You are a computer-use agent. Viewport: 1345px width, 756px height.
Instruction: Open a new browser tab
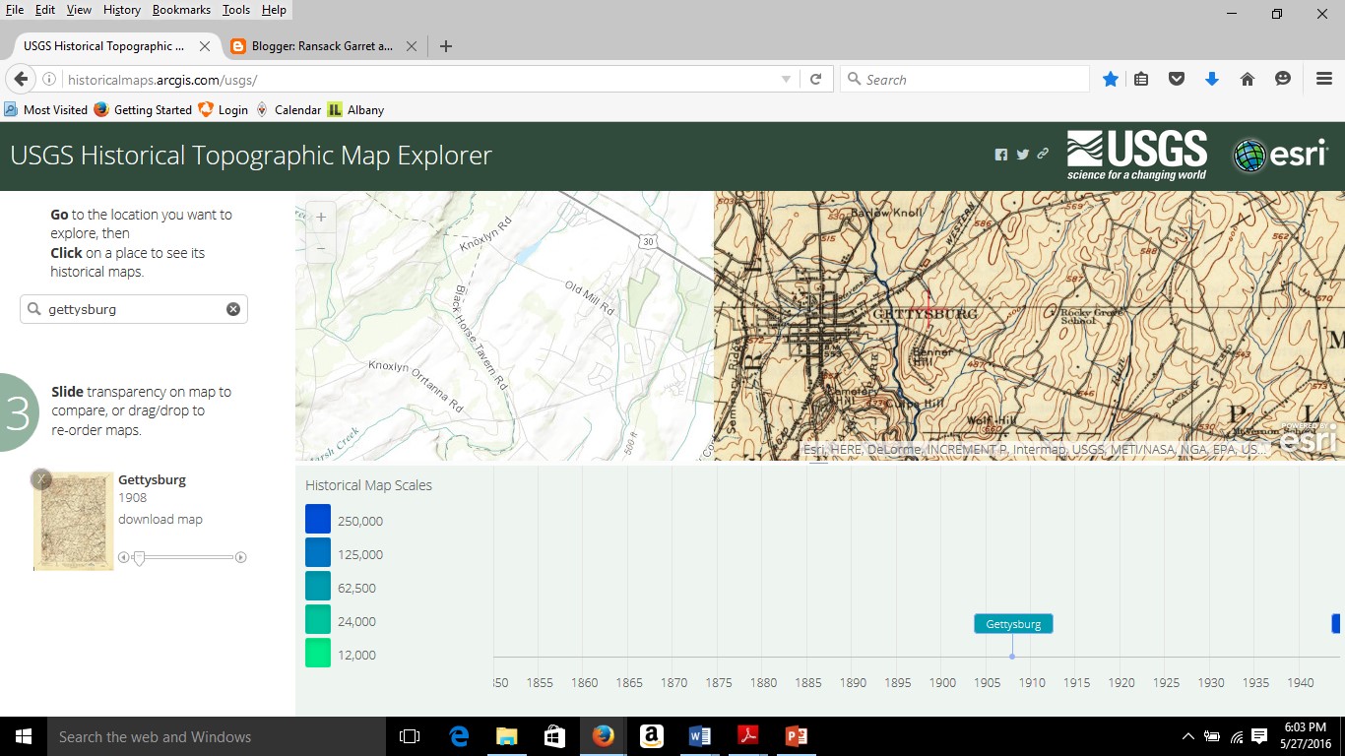pyautogui.click(x=446, y=46)
